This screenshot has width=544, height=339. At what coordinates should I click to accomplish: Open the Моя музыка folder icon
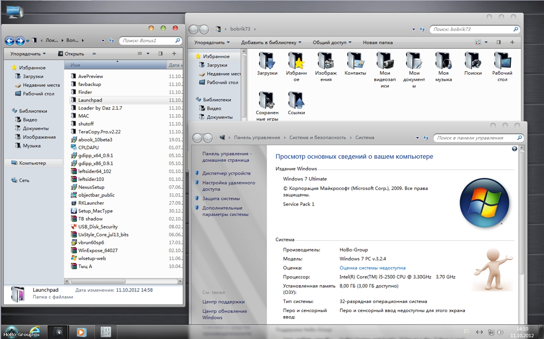pyautogui.click(x=443, y=62)
